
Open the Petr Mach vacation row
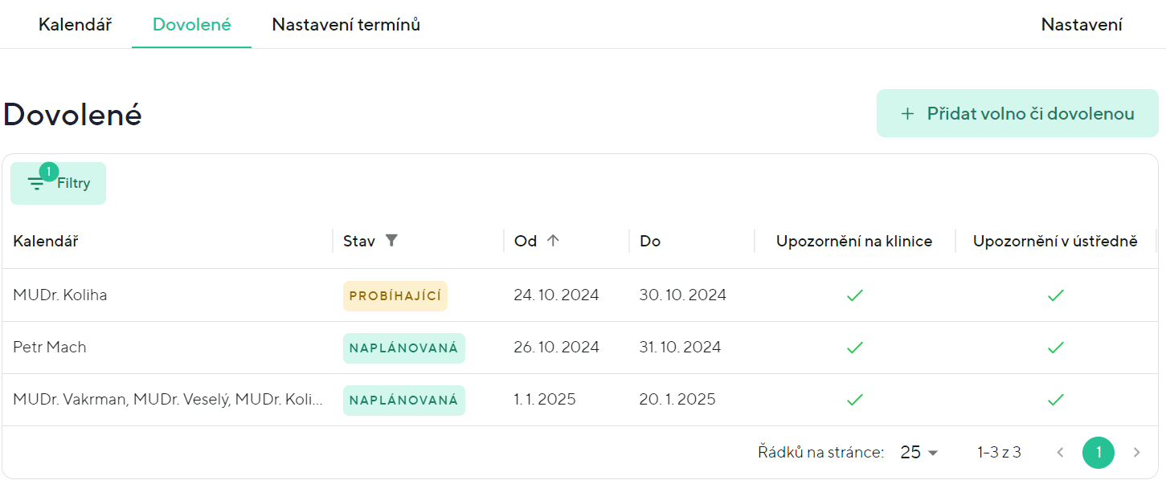tap(50, 348)
